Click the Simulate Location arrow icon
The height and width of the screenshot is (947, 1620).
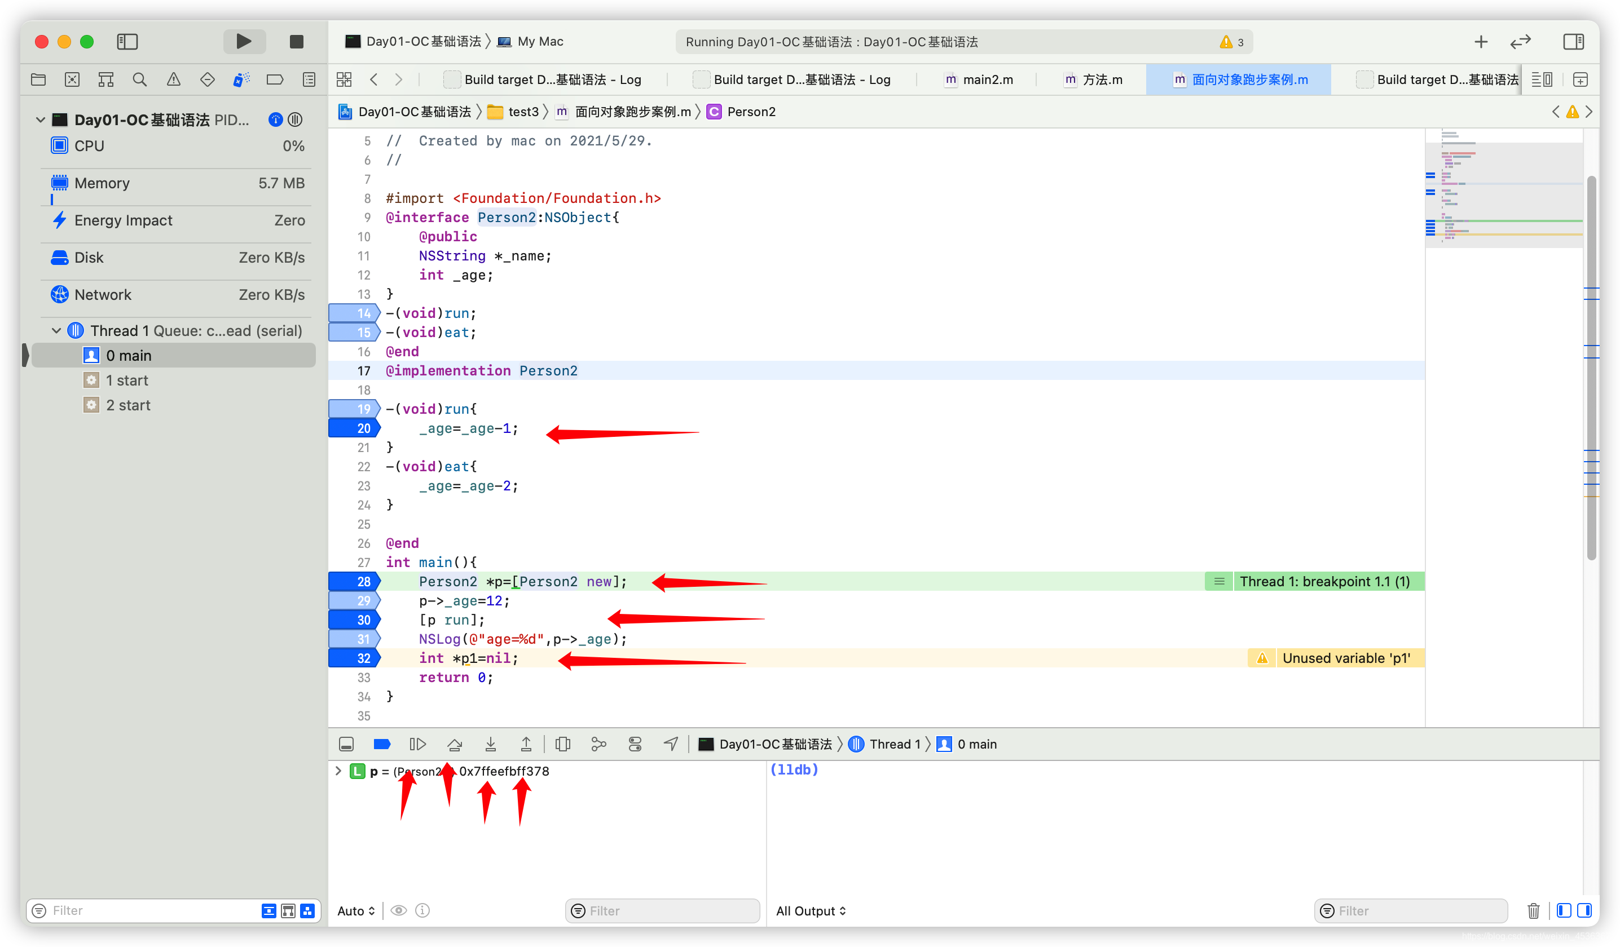671,744
